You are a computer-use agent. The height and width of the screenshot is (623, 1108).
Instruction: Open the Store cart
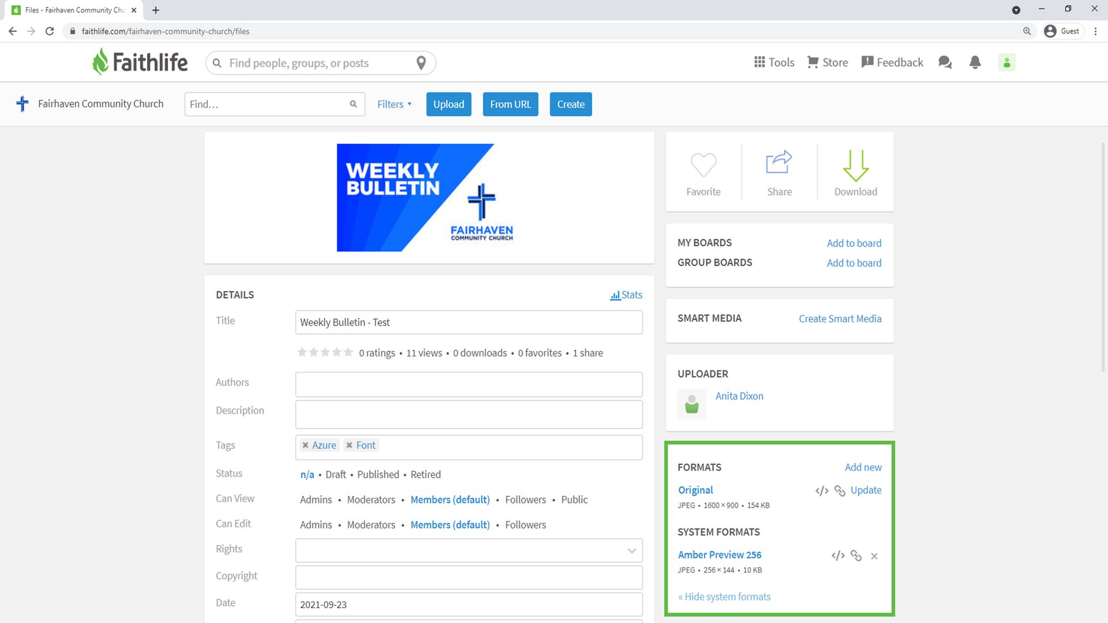click(828, 62)
